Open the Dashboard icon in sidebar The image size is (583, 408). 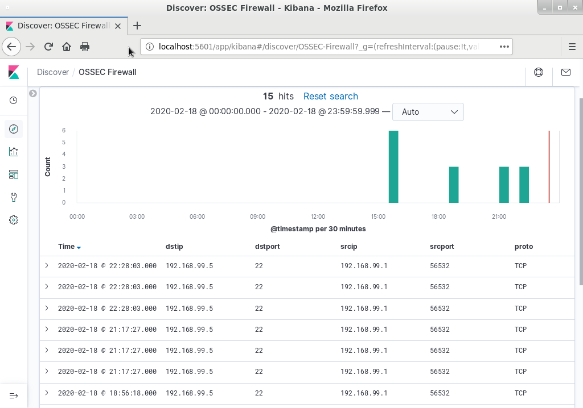pos(14,174)
